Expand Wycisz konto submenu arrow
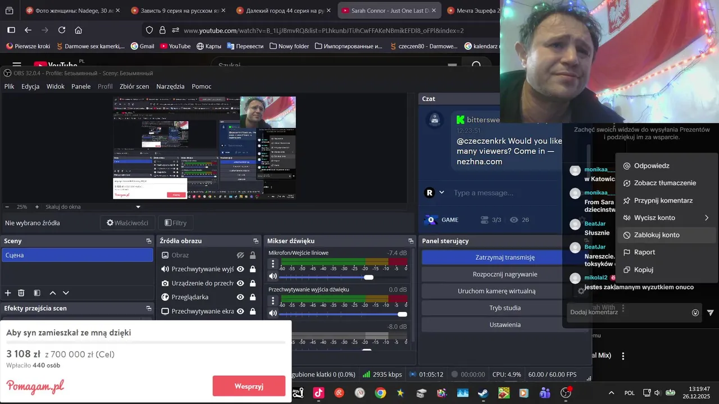 click(x=707, y=218)
